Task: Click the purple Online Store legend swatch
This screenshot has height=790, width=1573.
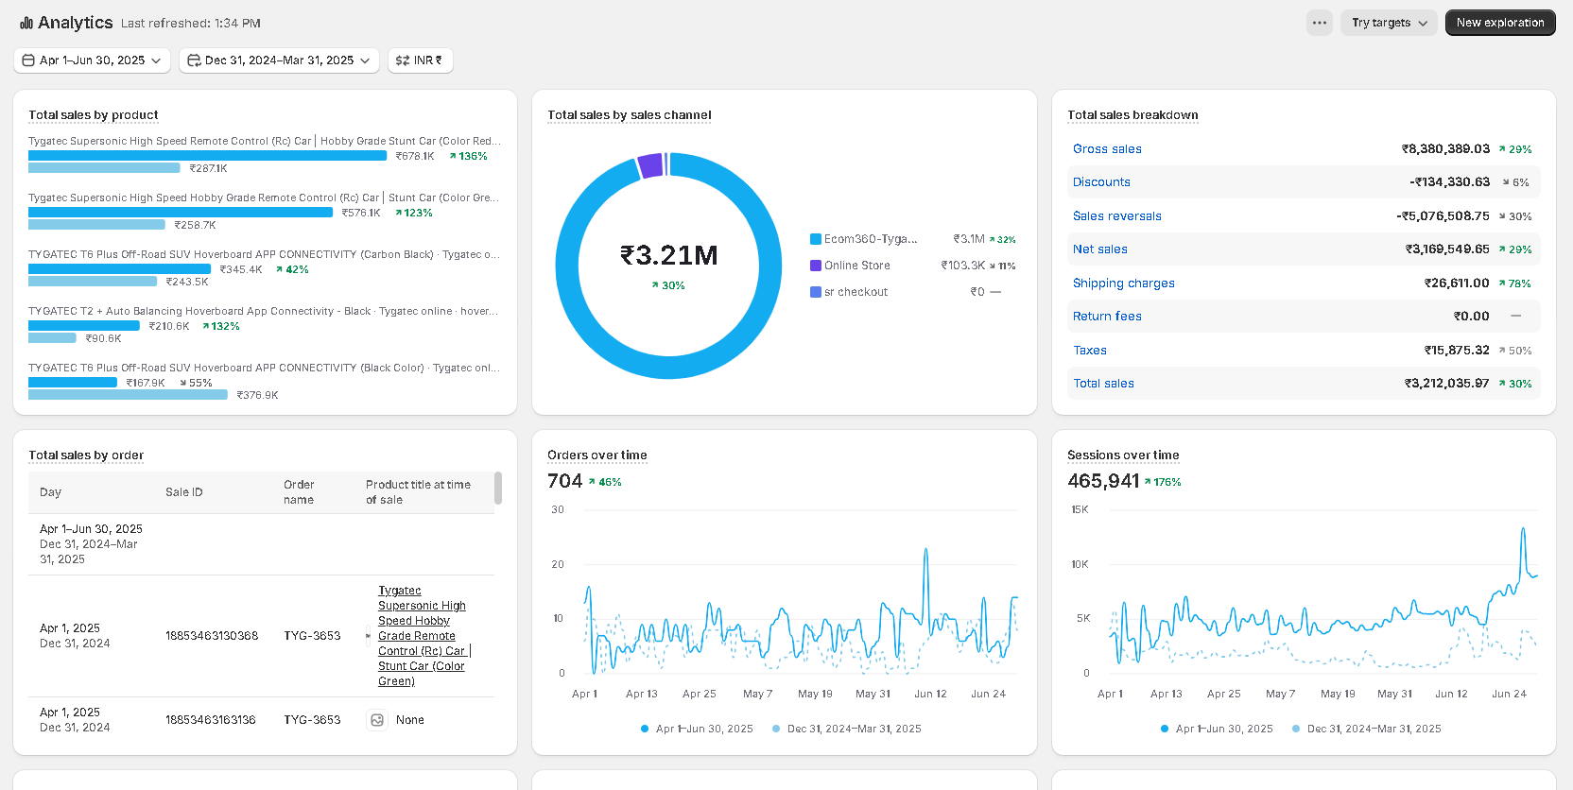Action: coord(816,266)
